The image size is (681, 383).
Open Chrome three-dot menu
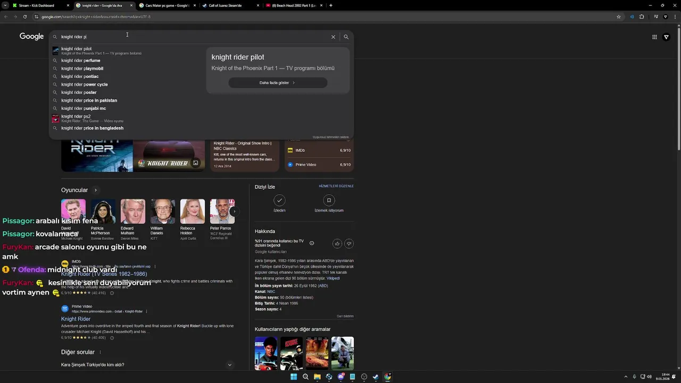tap(674, 16)
